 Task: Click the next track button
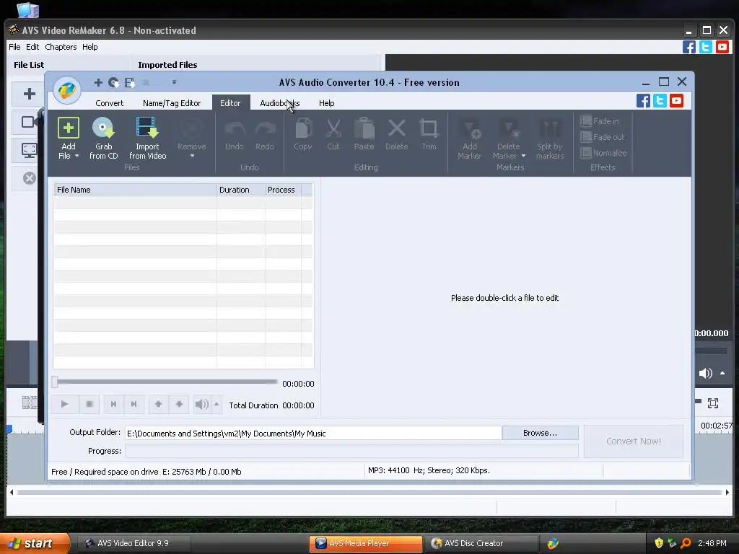pyautogui.click(x=134, y=404)
